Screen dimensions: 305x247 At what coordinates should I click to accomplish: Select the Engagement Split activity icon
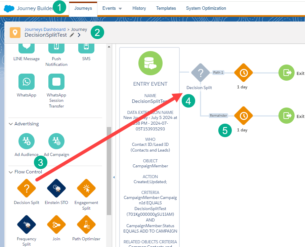(x=86, y=188)
